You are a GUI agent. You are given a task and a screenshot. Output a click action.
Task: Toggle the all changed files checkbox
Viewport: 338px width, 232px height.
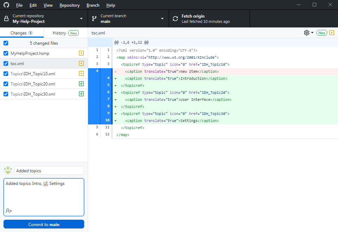coord(6,43)
